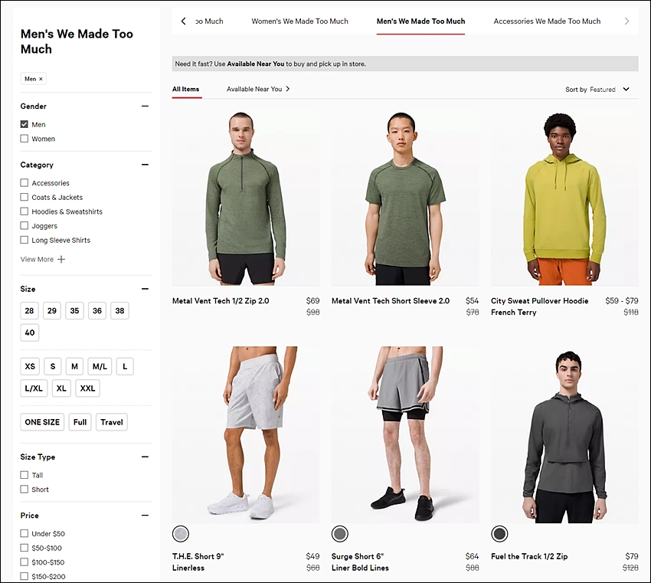Select size 36 filter button

click(x=97, y=310)
